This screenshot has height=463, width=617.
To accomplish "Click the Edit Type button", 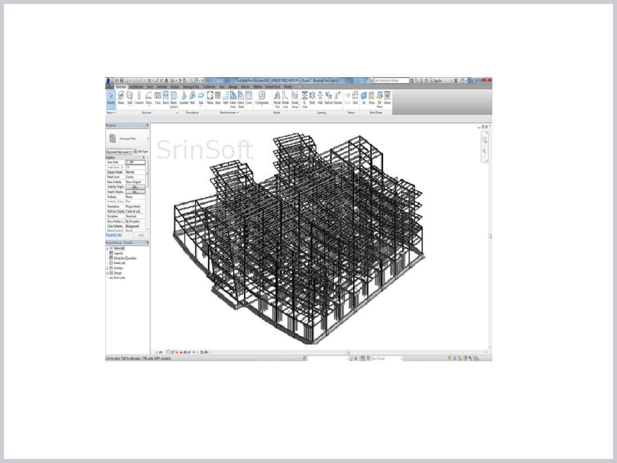I will click(141, 151).
